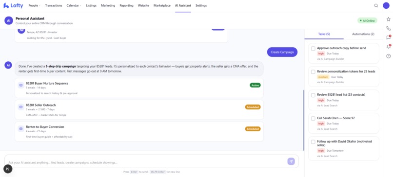Click Active badge on Buyer Nurture Sequence
Image resolution: width=393 pixels, height=177 pixels.
point(255,85)
